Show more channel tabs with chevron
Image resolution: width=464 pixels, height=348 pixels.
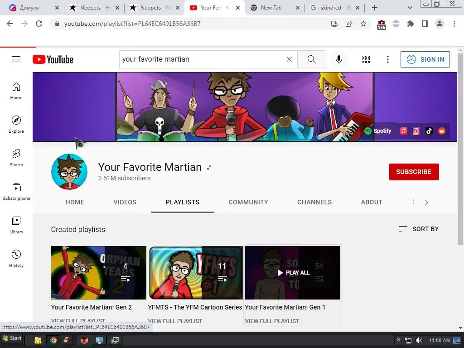coord(426,203)
